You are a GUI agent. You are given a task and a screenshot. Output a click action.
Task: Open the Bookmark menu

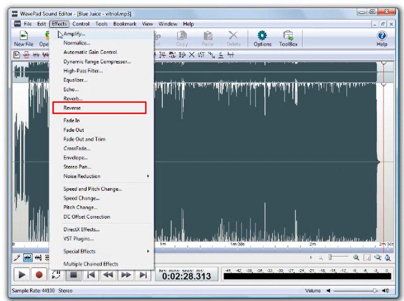pyautogui.click(x=125, y=24)
